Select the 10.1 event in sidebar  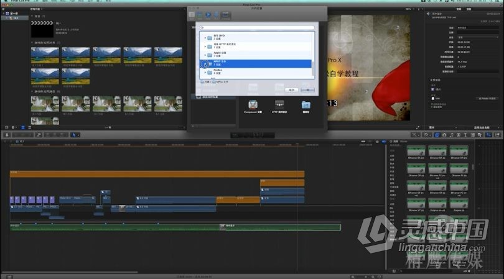14,18
